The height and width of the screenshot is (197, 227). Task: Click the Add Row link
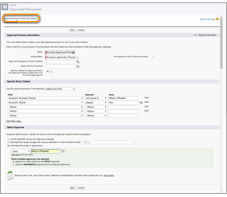point(16,155)
